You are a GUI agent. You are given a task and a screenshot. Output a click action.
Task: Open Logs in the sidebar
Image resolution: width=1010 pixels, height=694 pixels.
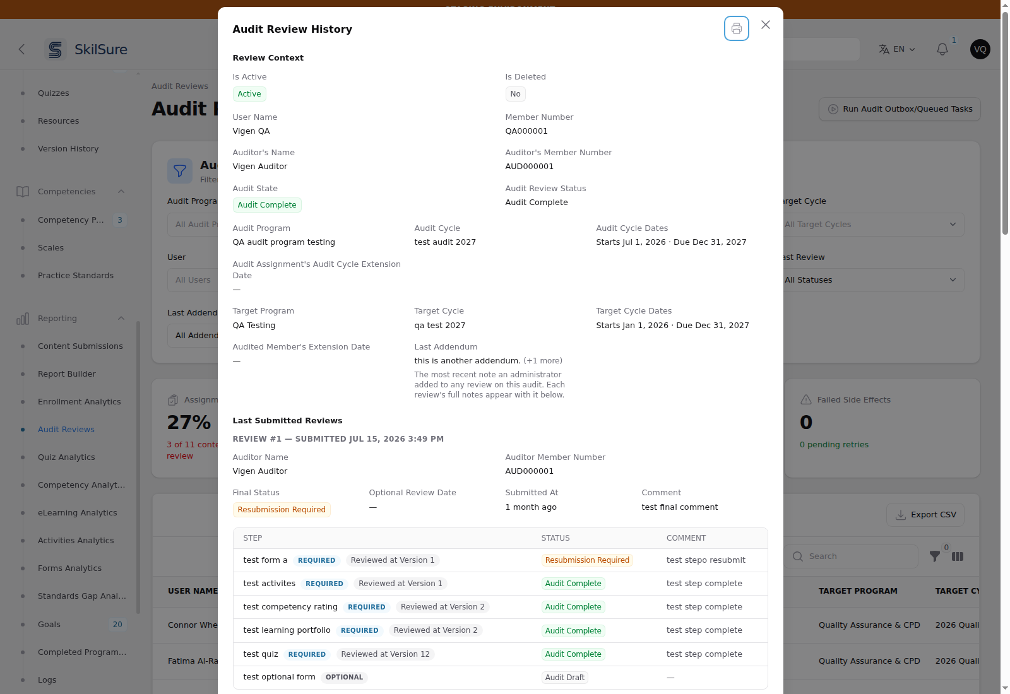pos(47,680)
